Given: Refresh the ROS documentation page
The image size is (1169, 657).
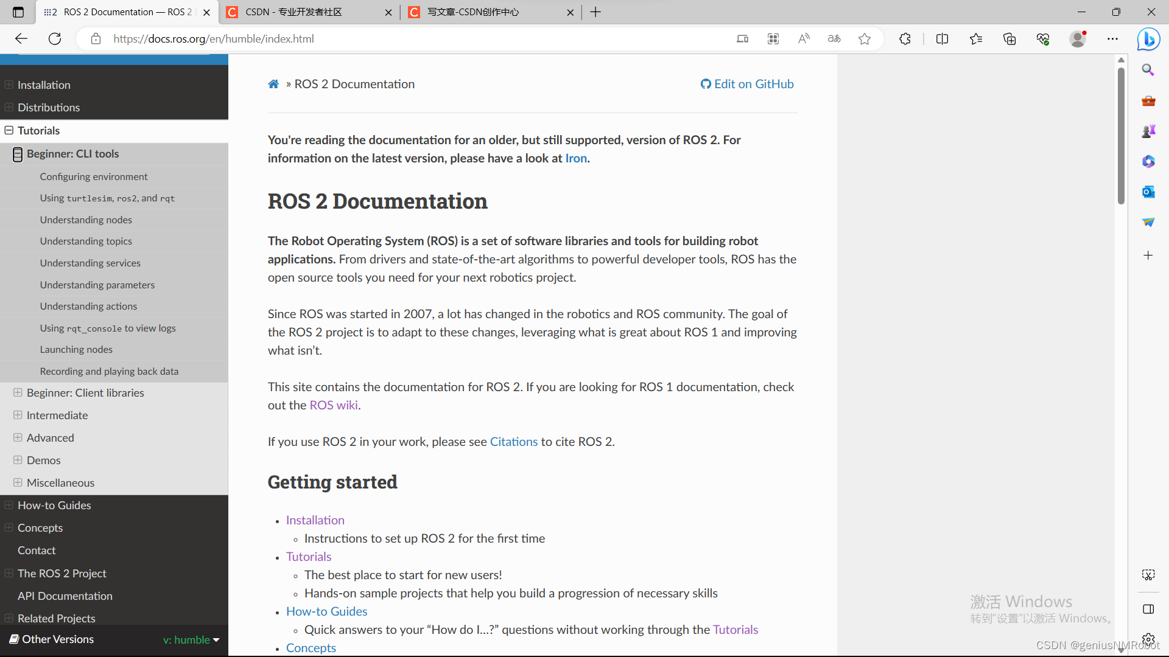Looking at the screenshot, I should [54, 38].
